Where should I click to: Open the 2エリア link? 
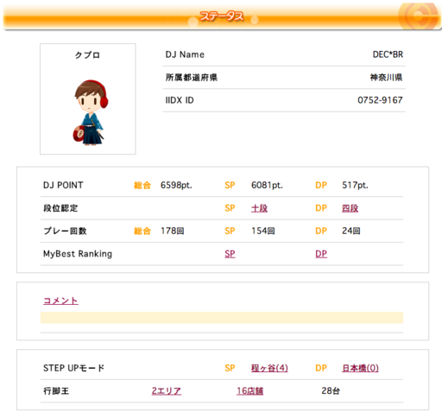[167, 390]
